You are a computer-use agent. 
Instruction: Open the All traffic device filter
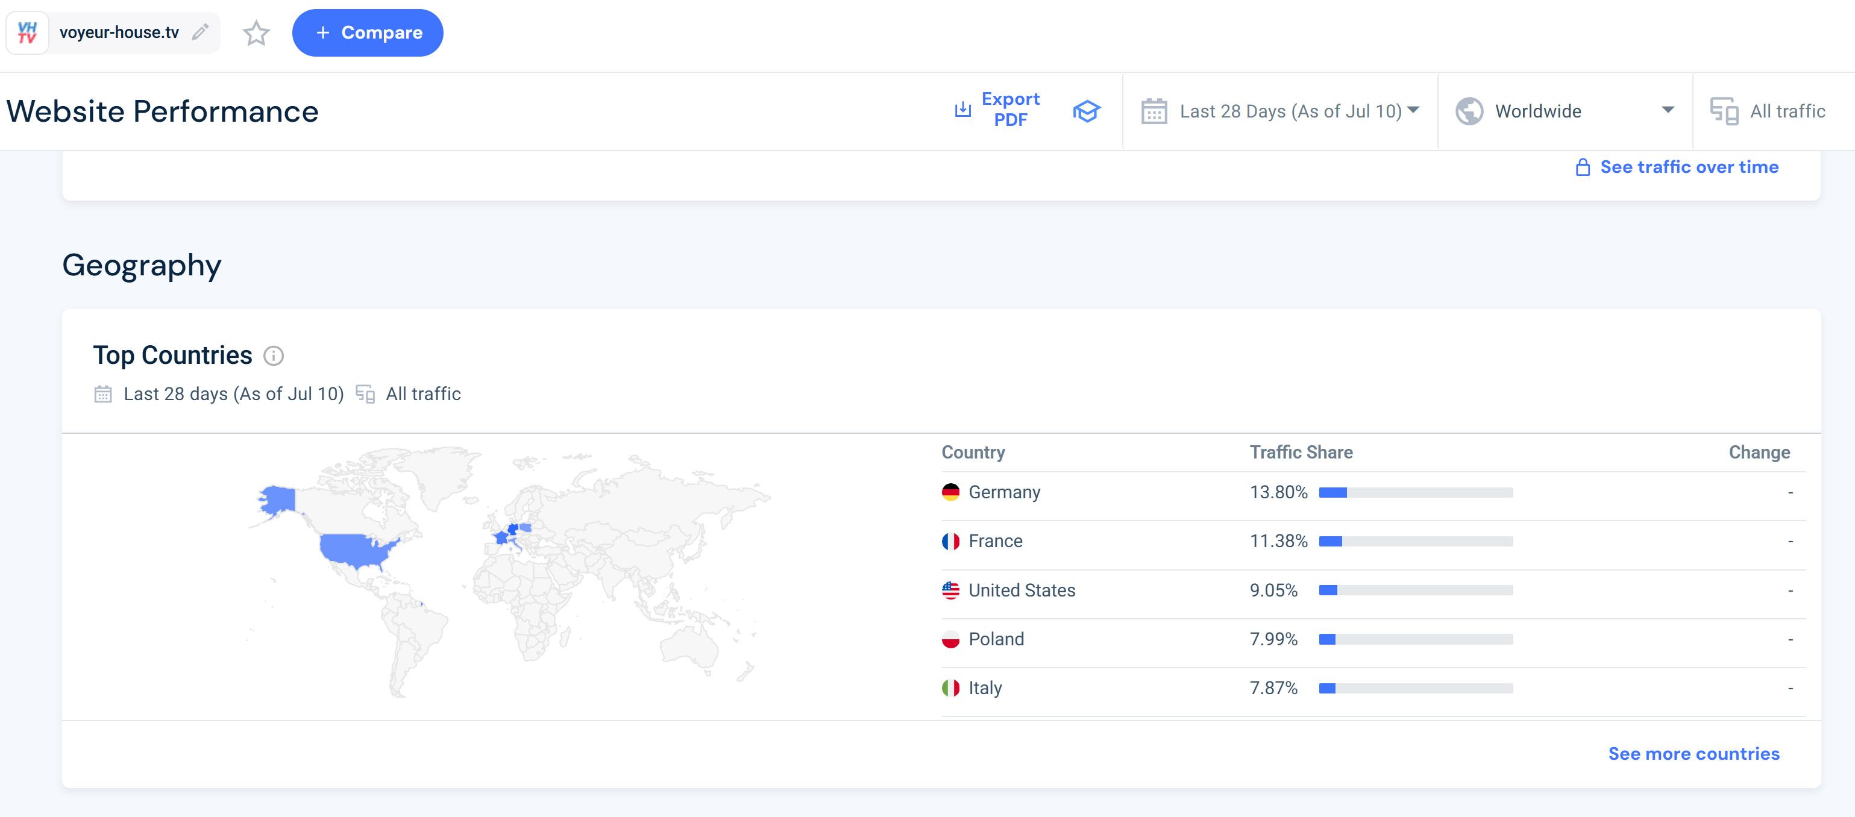pyautogui.click(x=1786, y=111)
